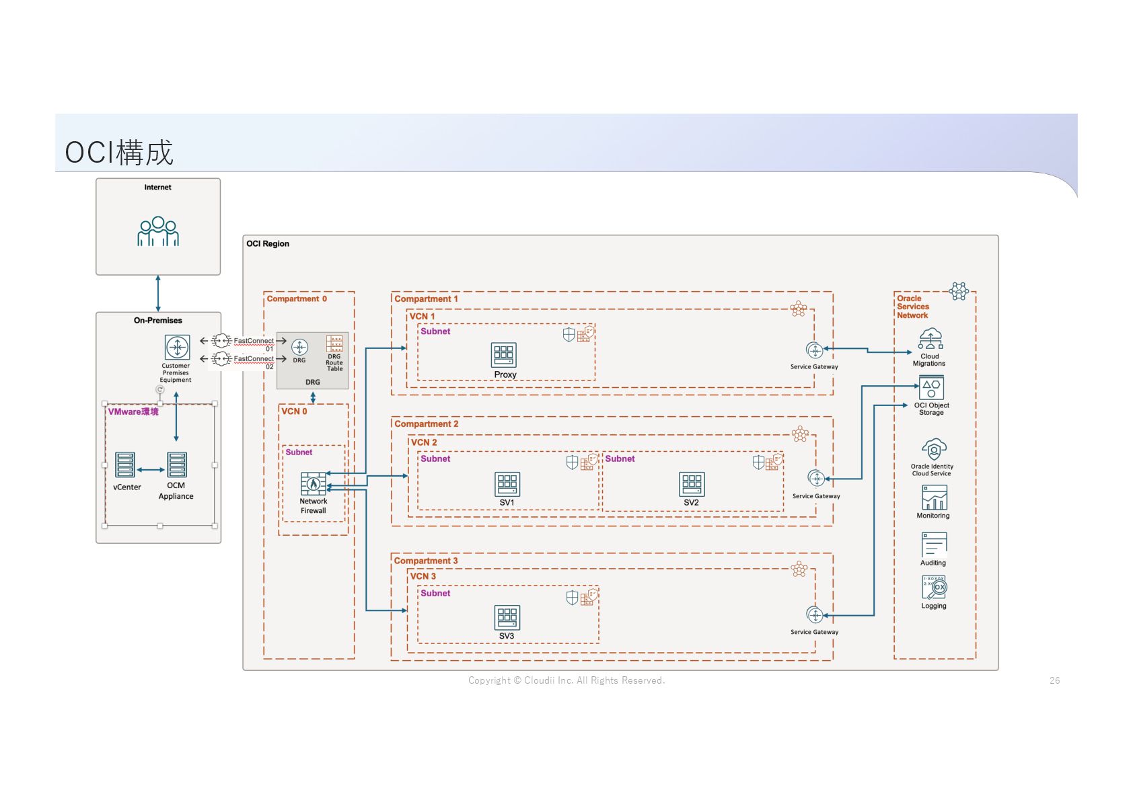The width and height of the screenshot is (1133, 800).
Task: Select the Logging icon
Action: point(935,588)
